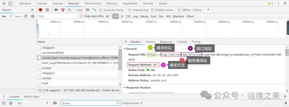Tick the Hide data URLs checkbox
This screenshot has height=107, width=289.
tap(81, 16)
